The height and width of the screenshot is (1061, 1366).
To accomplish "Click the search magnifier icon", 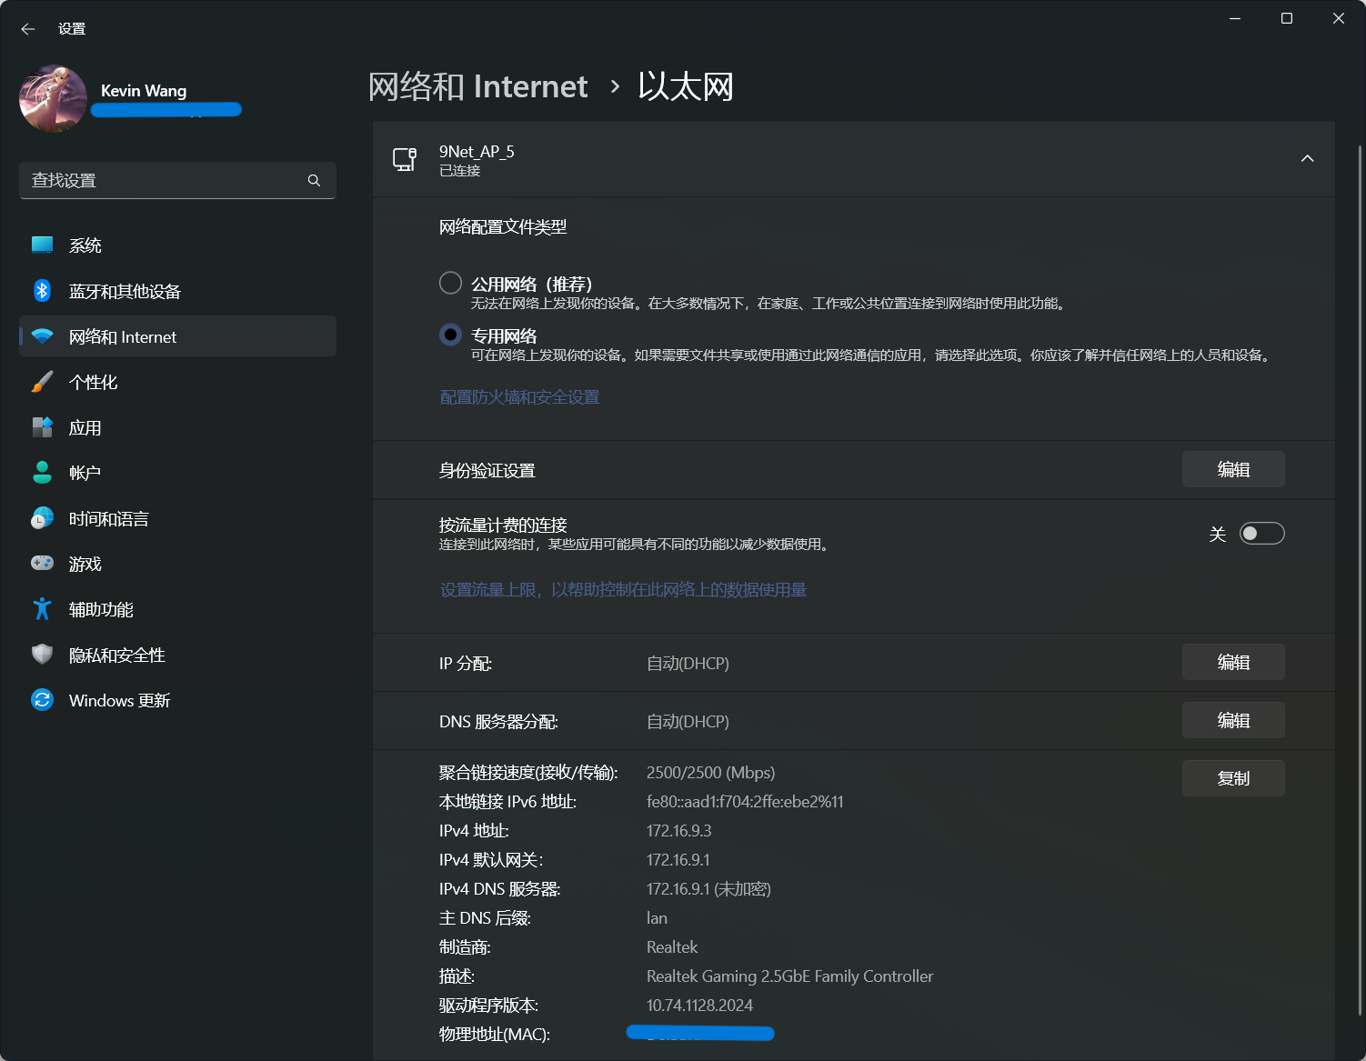I will pos(314,180).
